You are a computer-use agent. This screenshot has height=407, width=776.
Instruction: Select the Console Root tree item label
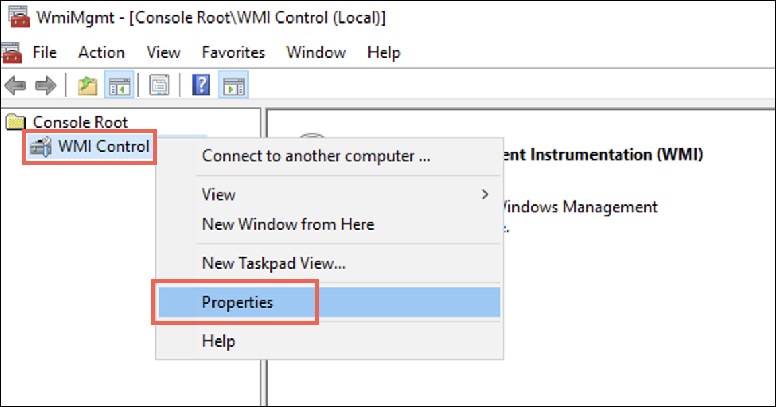click(80, 122)
